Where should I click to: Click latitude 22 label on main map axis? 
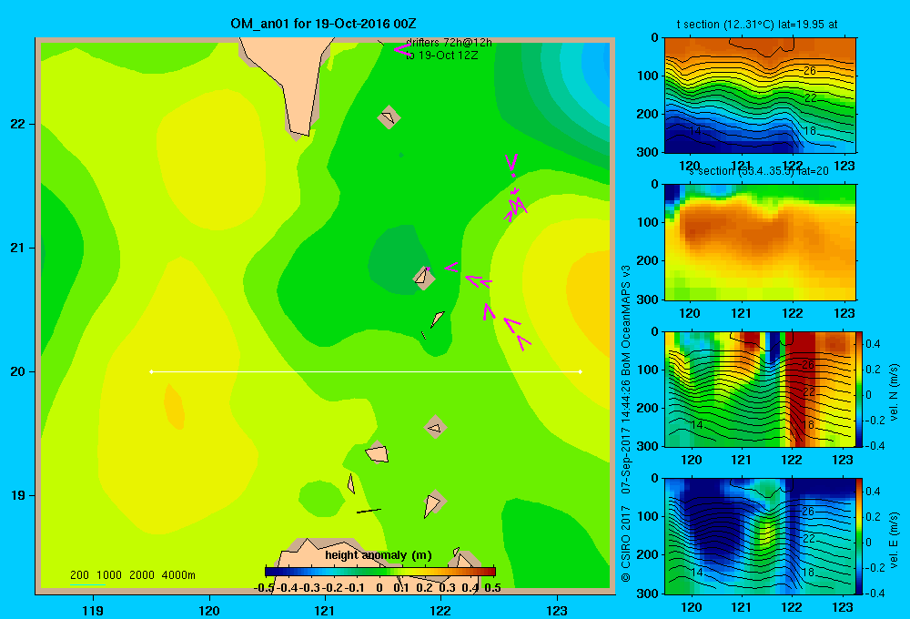18,124
